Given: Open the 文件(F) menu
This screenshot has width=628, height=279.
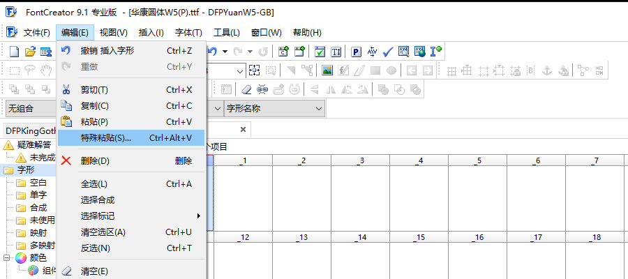Looking at the screenshot, I should click(36, 33).
